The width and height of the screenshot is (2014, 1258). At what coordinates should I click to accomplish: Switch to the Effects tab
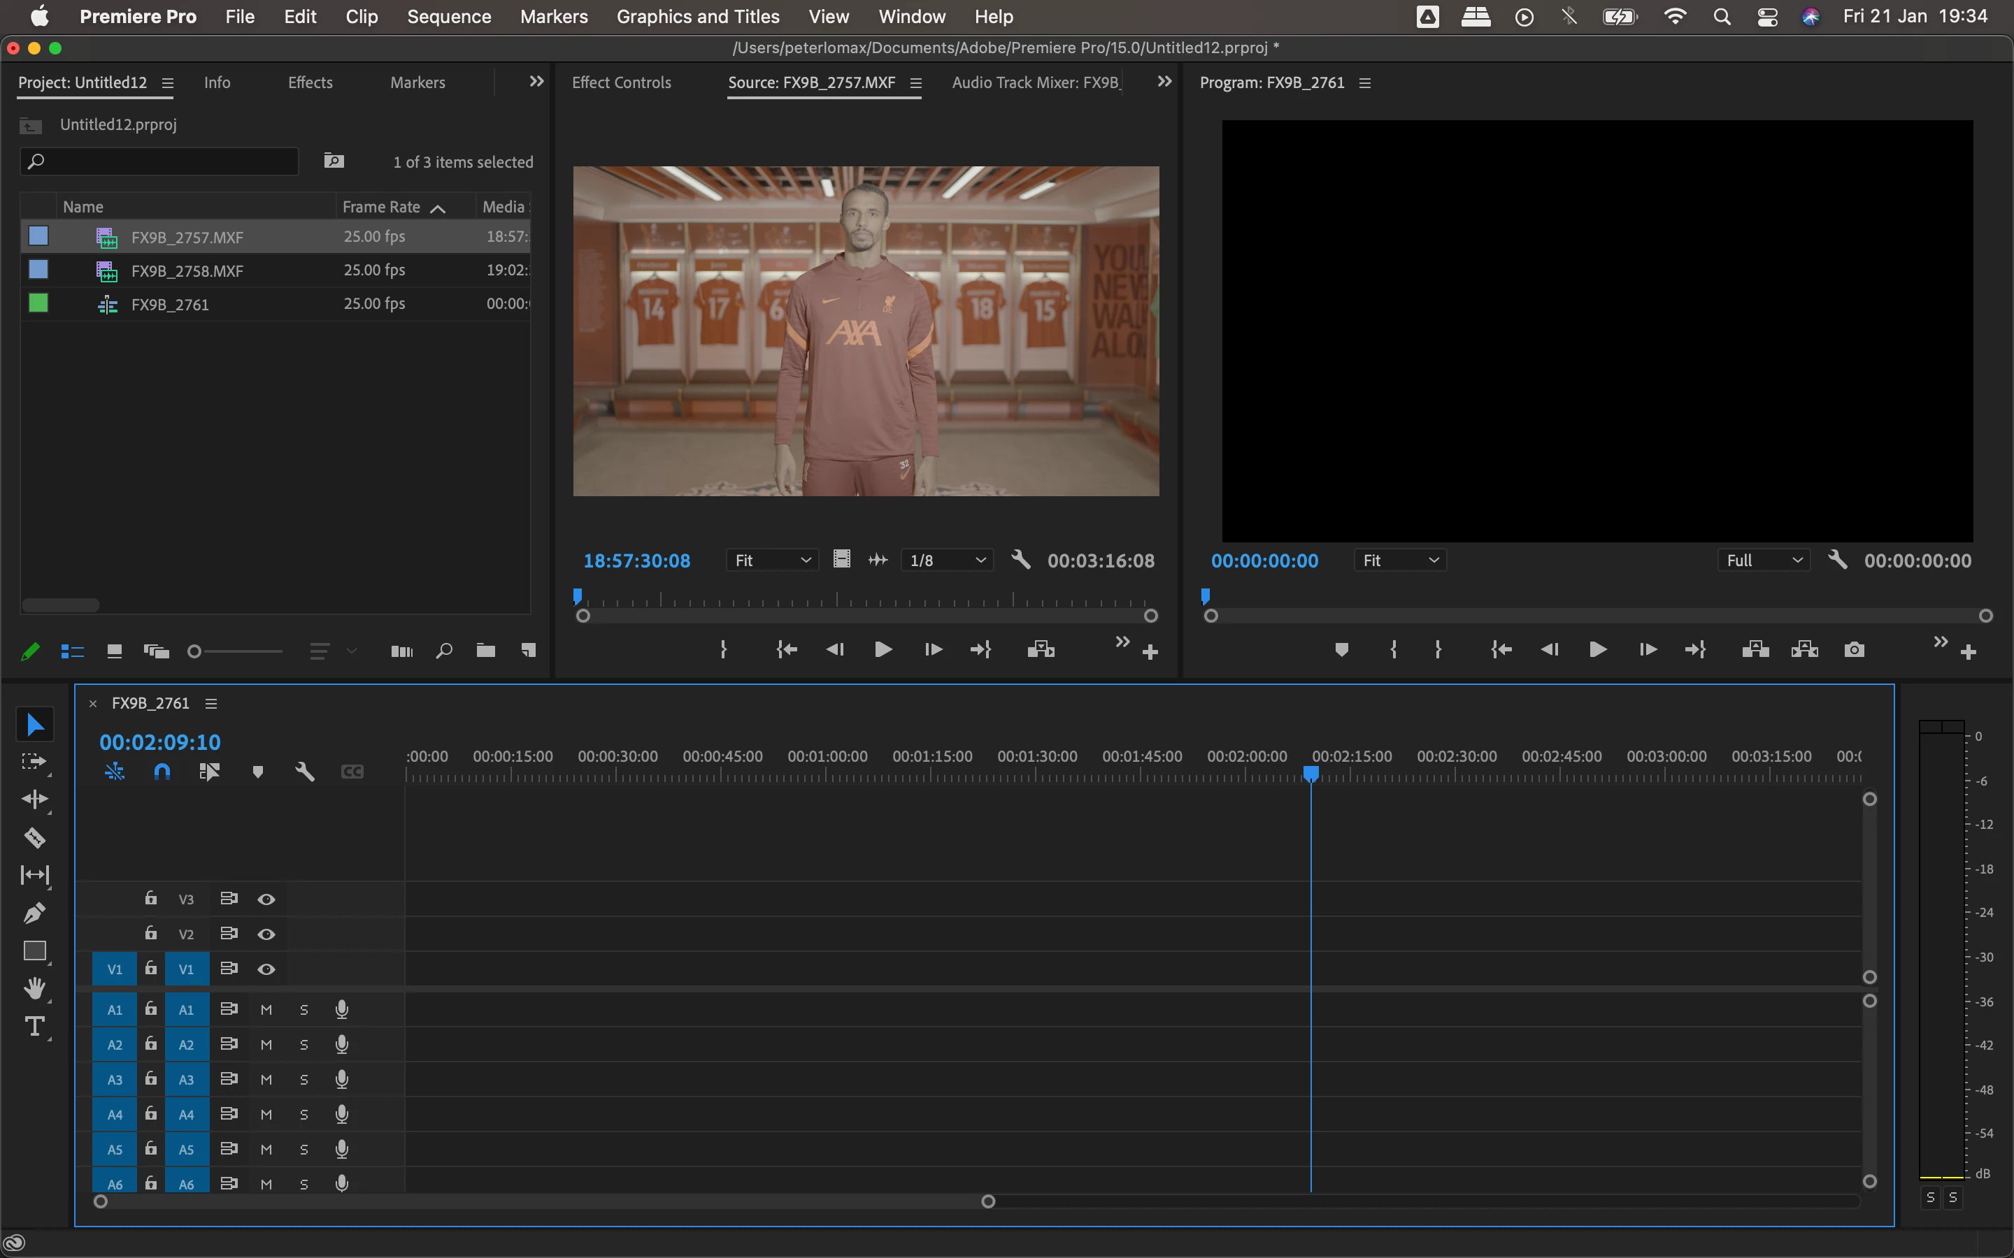310,82
